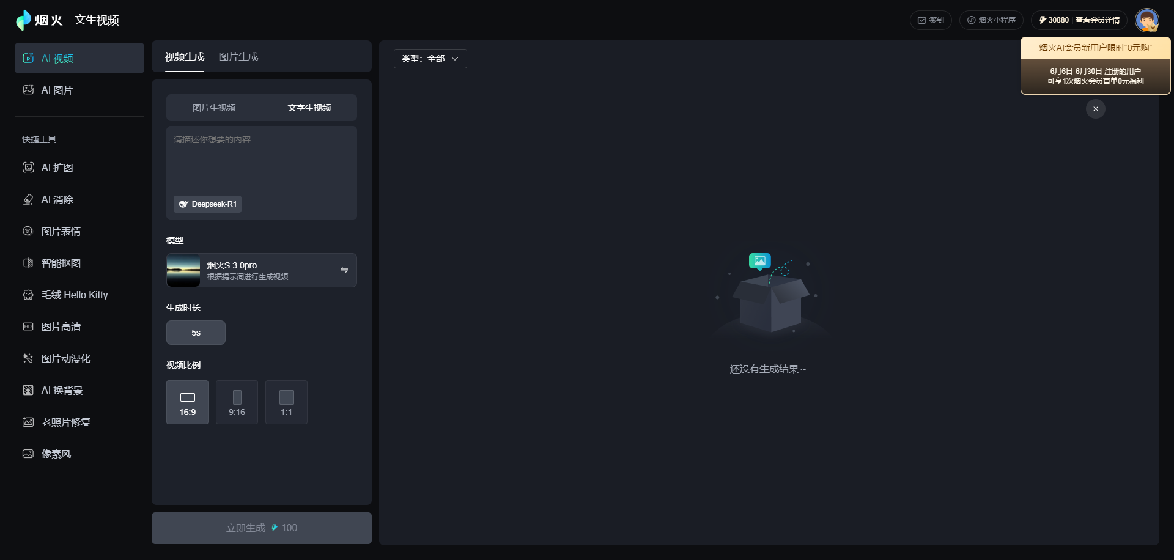Open AI 视频 in the sidebar

pos(79,58)
